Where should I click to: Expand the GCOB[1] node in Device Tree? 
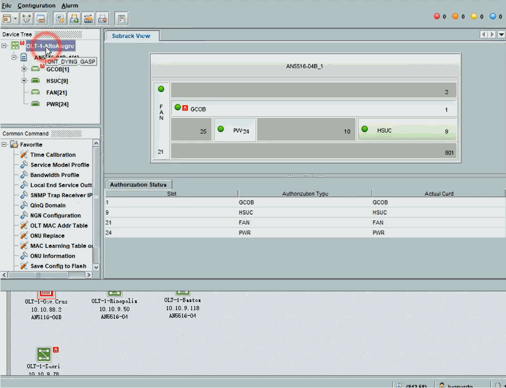tap(24, 69)
